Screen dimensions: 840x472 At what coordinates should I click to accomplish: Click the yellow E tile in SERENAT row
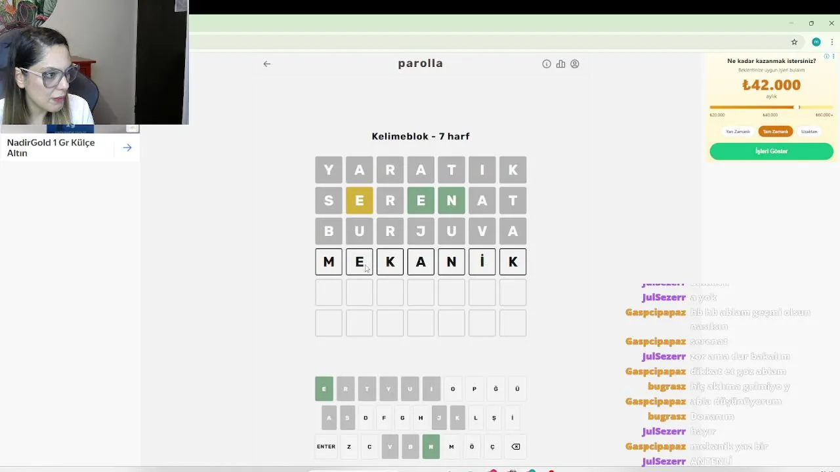tap(360, 201)
